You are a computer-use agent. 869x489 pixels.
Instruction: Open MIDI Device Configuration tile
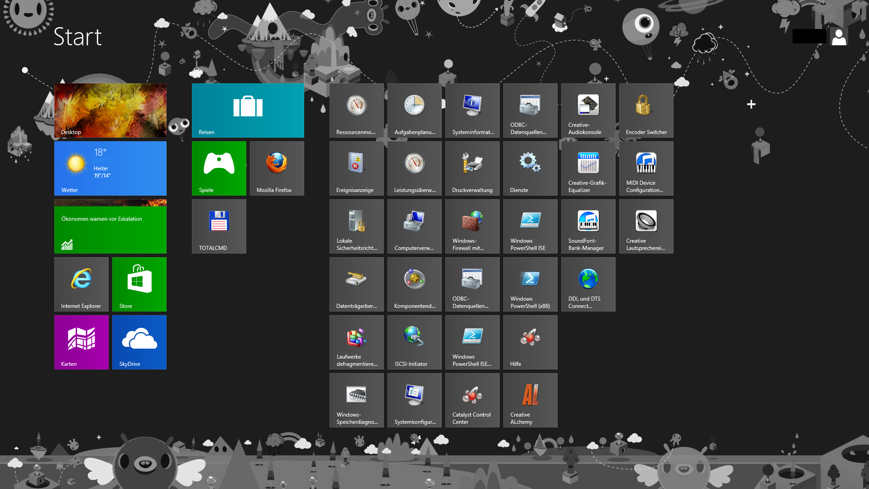(x=646, y=168)
